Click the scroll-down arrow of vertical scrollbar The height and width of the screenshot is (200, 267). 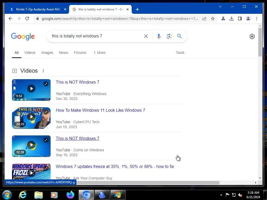point(260,178)
